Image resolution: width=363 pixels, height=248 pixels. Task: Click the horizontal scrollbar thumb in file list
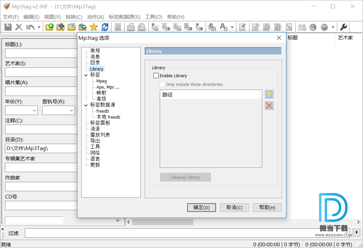pos(162,222)
